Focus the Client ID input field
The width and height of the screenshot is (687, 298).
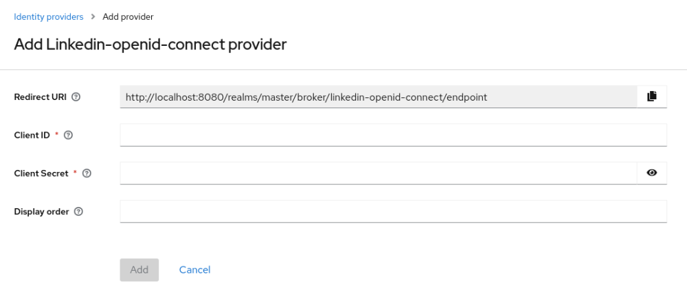[x=393, y=135]
